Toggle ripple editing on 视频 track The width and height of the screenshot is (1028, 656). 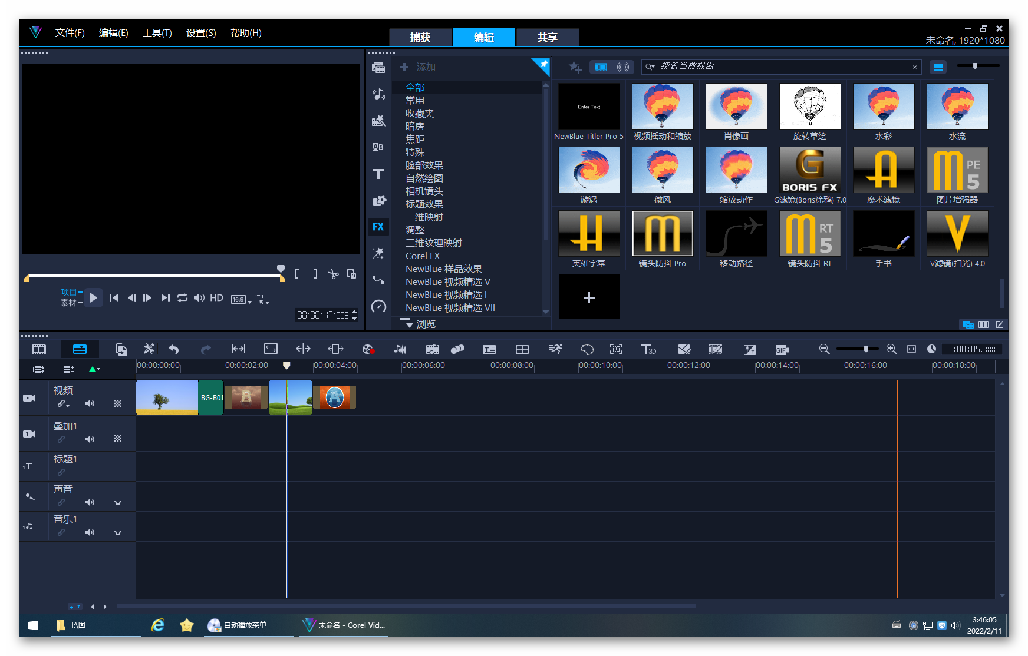[x=63, y=404]
